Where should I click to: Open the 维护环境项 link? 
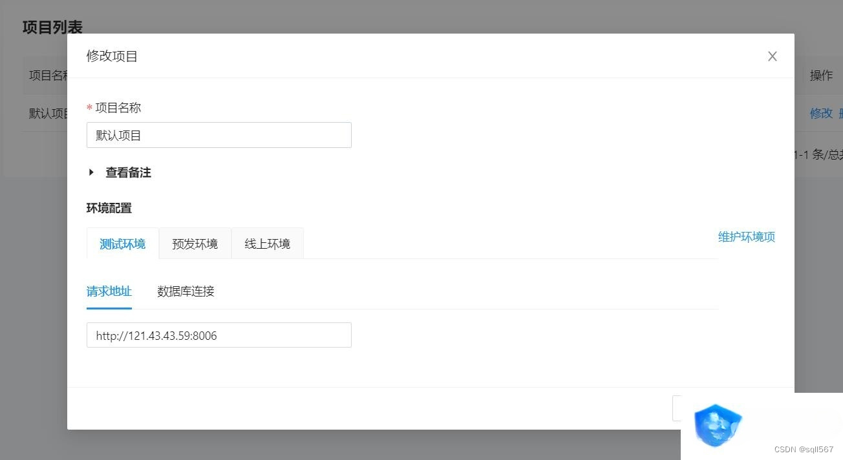(747, 237)
